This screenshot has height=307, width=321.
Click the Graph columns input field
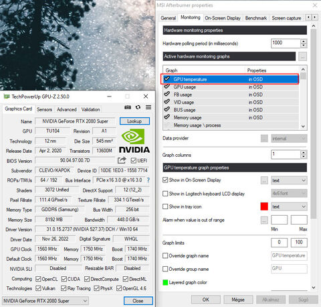pyautogui.click(x=286, y=155)
